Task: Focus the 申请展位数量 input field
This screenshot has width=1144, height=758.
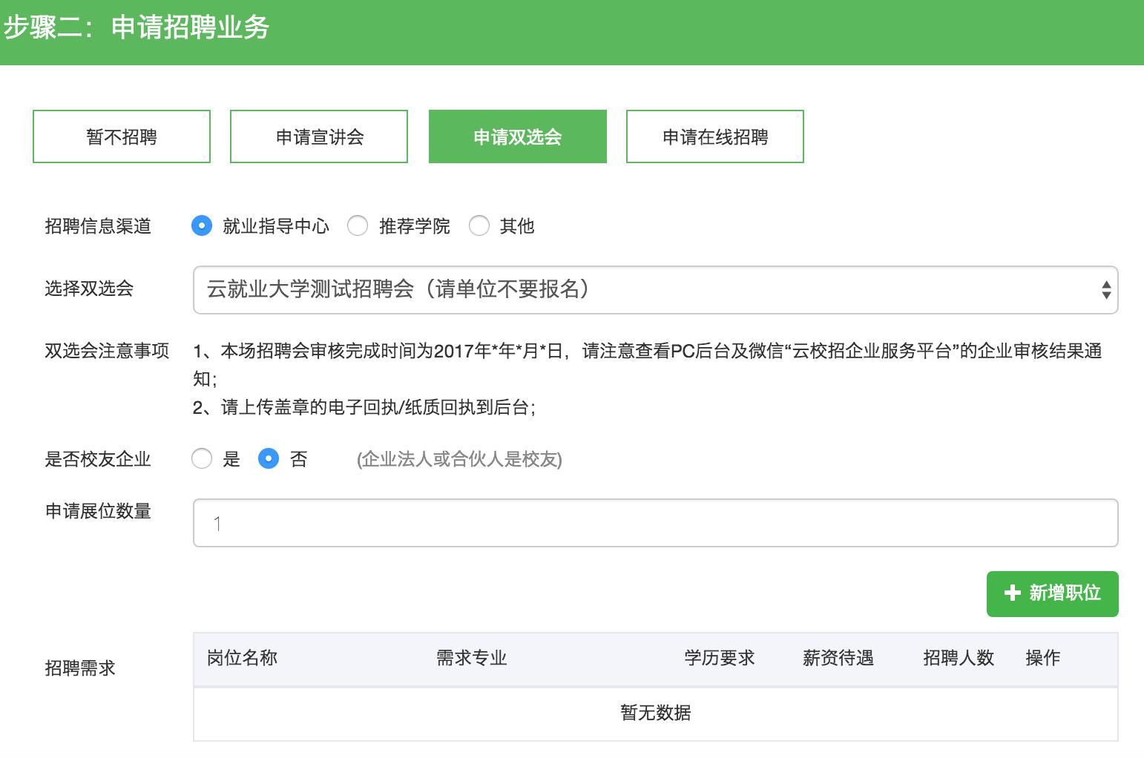Action: tap(655, 523)
